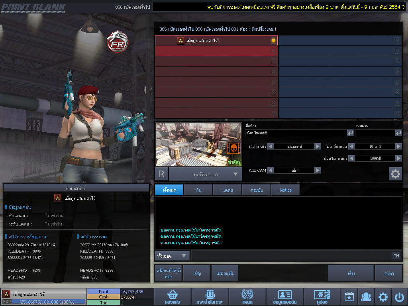Close the second red team slot

[x=273, y=51]
